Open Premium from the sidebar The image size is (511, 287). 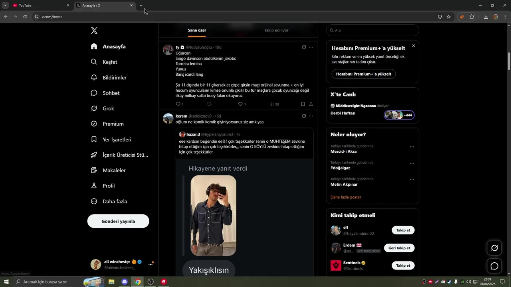tap(107, 124)
